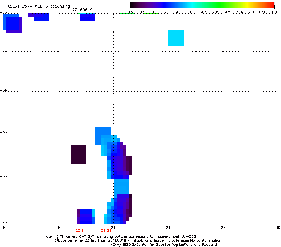Viewport: 281px width, 247px height.
Task: Click longitude axis label 15
Action: click(x=3, y=228)
